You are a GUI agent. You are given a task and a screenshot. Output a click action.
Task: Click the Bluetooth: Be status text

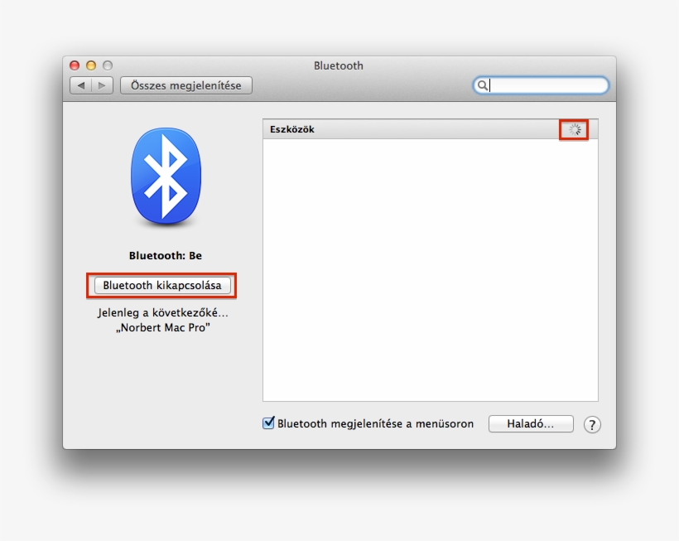coord(166,255)
